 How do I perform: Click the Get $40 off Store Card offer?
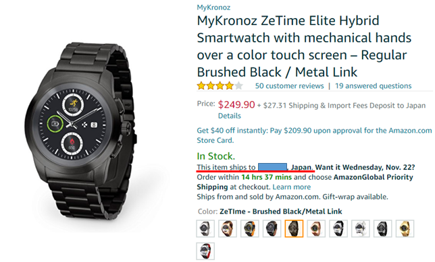[314, 135]
